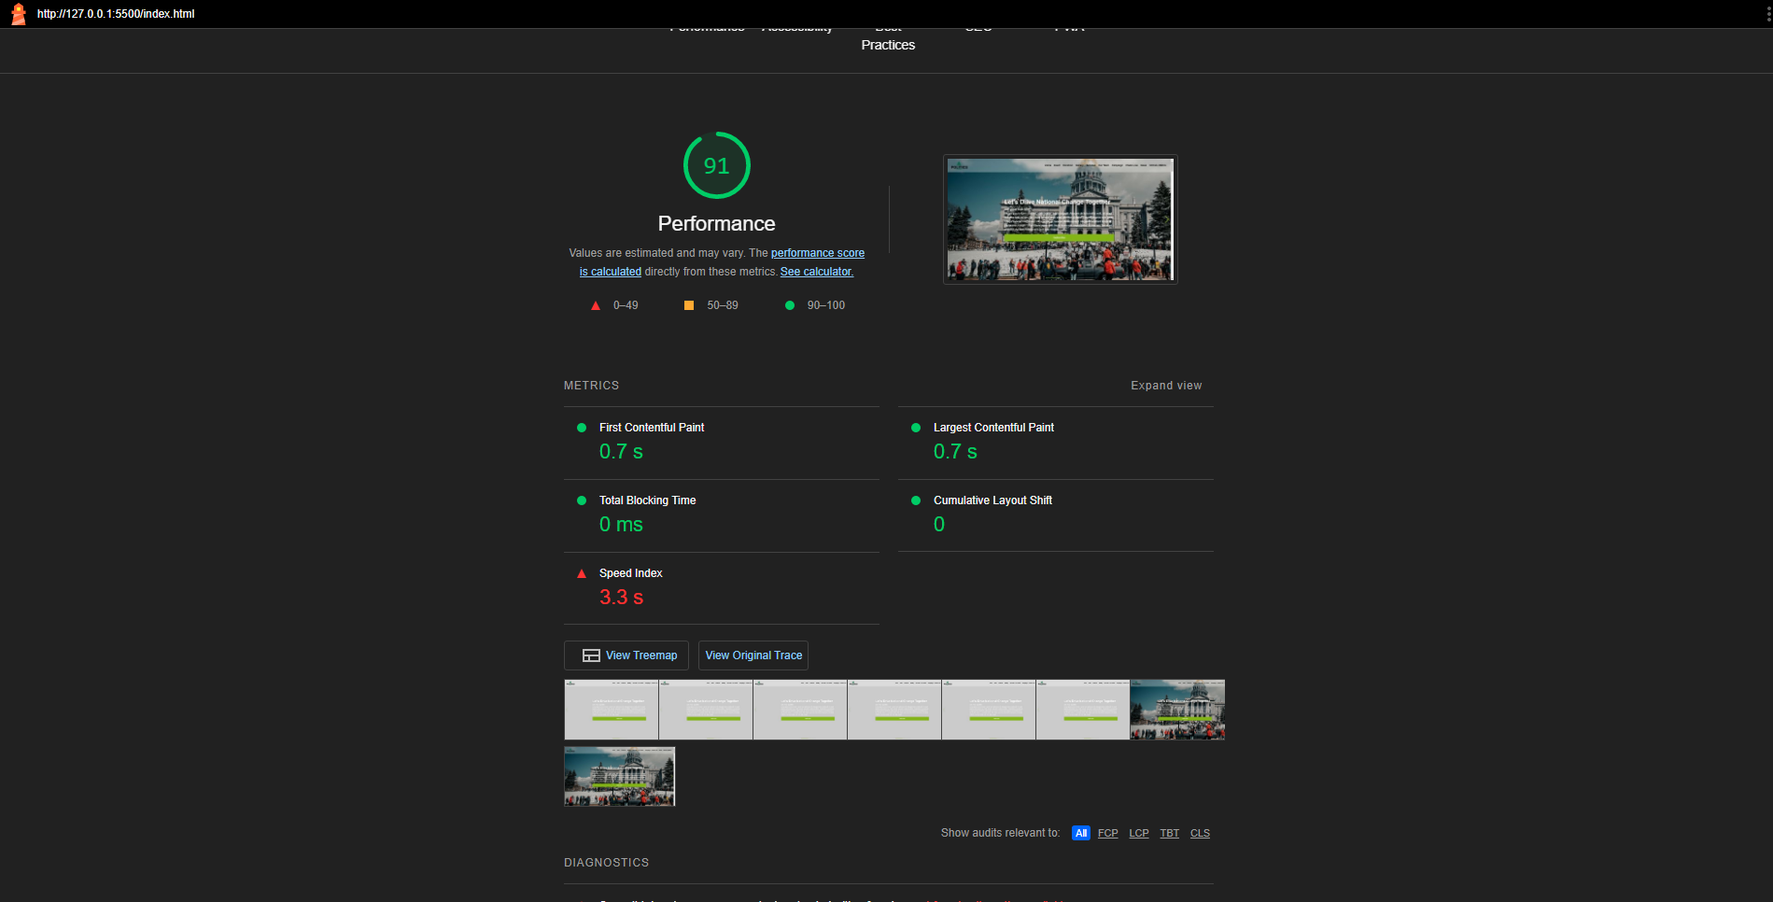Screen dimensions: 1773x902
Task: Click the red triangle beside Speed Index
Action: click(582, 573)
